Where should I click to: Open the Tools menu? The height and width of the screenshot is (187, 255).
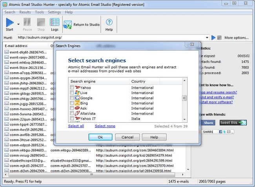pos(39,12)
